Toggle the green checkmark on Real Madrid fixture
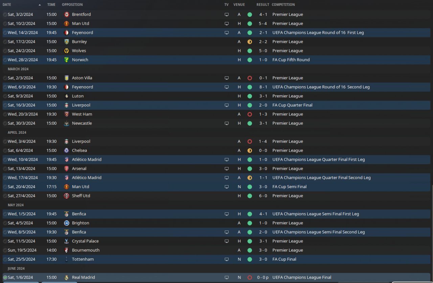The width and height of the screenshot is (433, 283). 5,277
